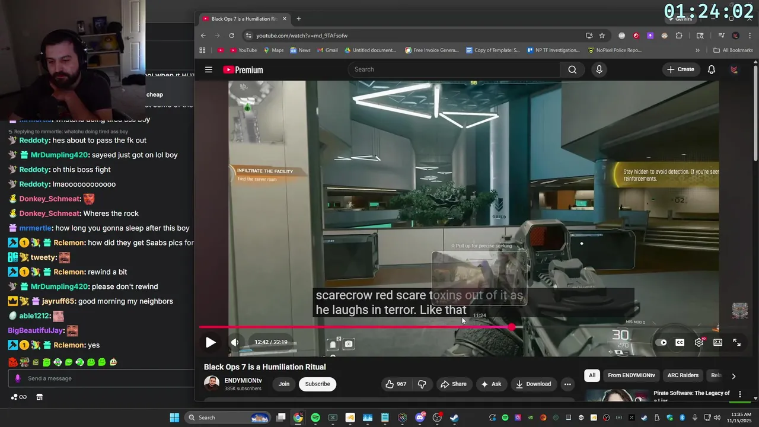
Task: Subscribe to ENDYMIONtv
Action: 317,384
